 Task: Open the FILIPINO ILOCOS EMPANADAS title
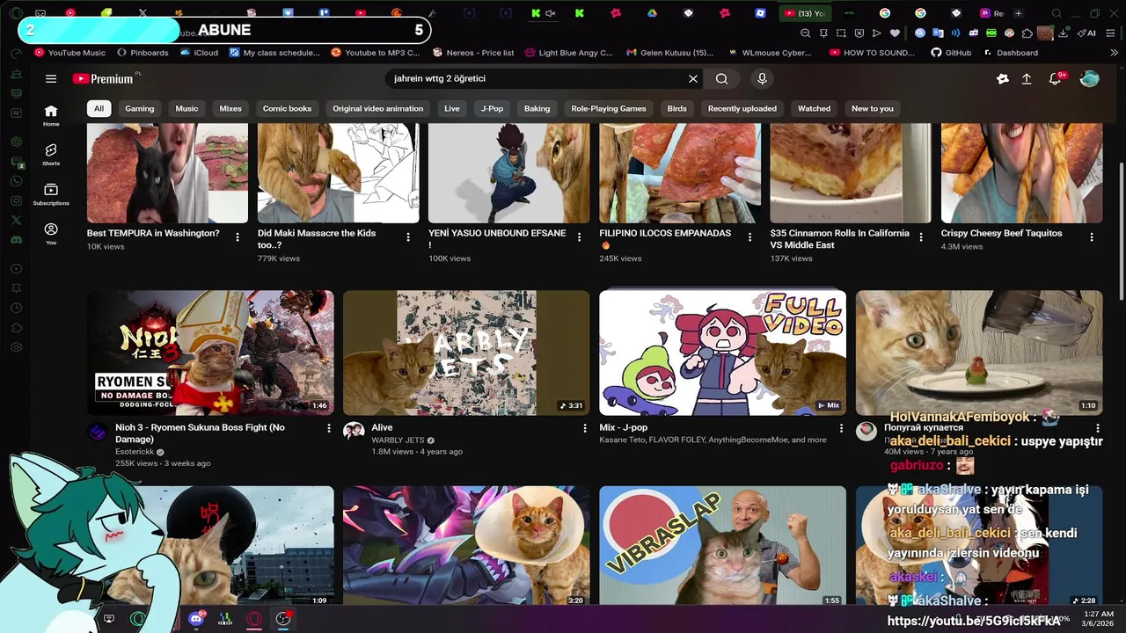[x=665, y=239]
